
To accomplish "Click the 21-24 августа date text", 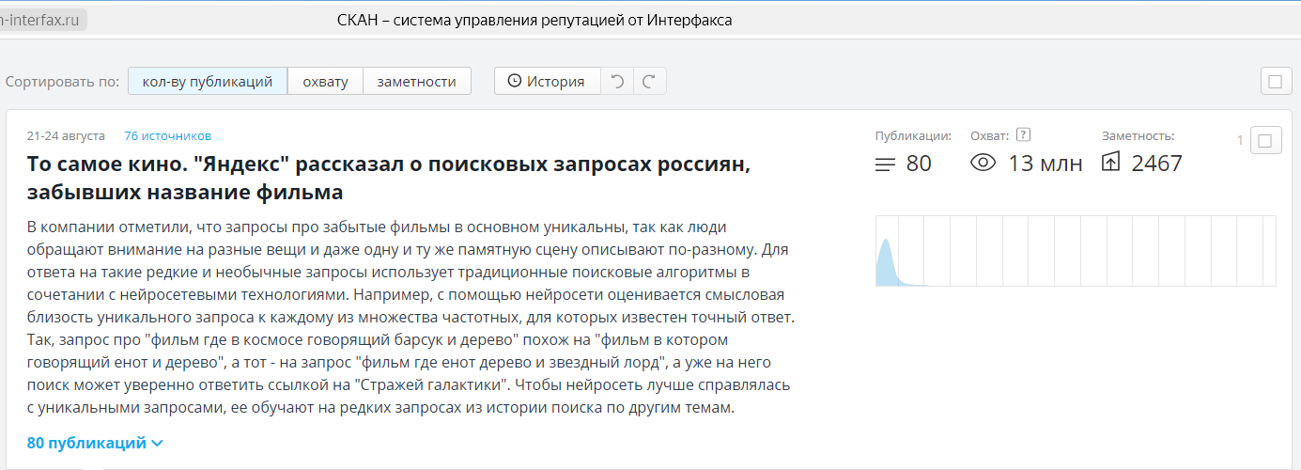I will pyautogui.click(x=66, y=136).
